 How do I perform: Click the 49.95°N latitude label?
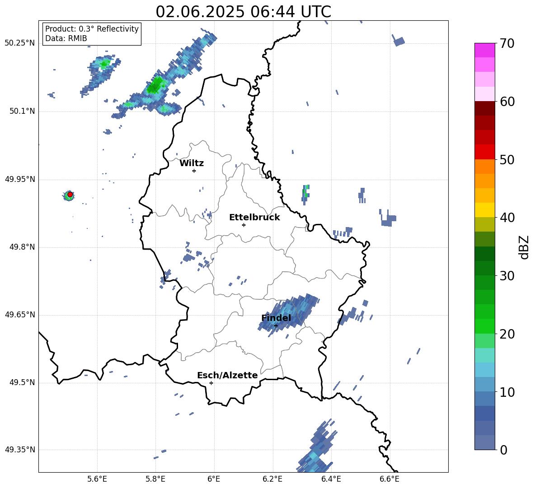pos(19,179)
